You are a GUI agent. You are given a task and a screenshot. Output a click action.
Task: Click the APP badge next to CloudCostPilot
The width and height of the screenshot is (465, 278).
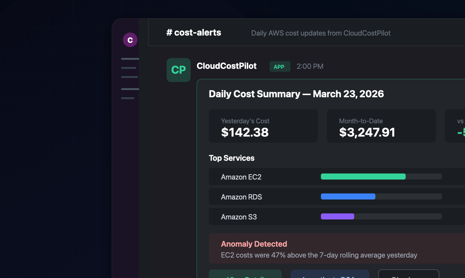click(280, 67)
